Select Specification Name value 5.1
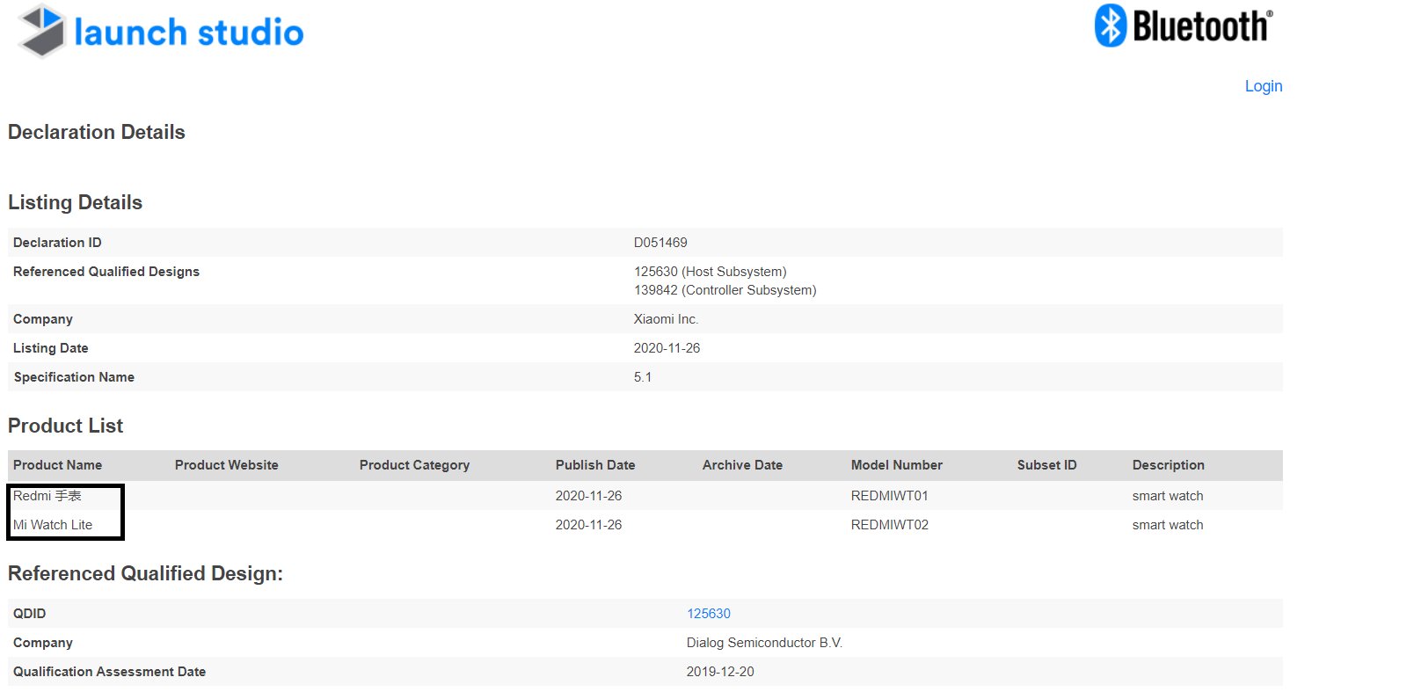1414x692 pixels. pyautogui.click(x=643, y=377)
